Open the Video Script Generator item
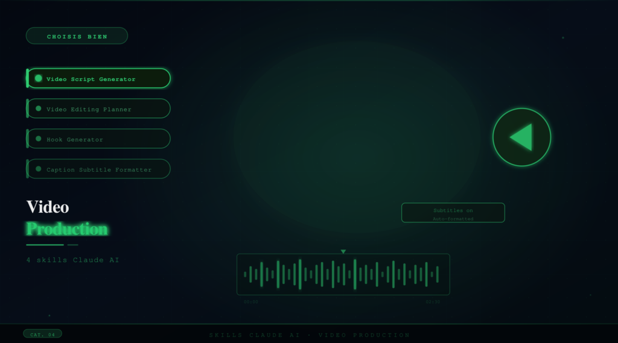This screenshot has height=343, width=618. coord(91,79)
